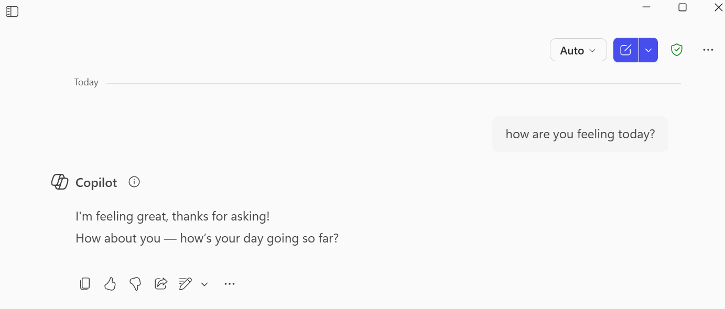Click the user message 'how are you feeling today?'

pyautogui.click(x=580, y=134)
